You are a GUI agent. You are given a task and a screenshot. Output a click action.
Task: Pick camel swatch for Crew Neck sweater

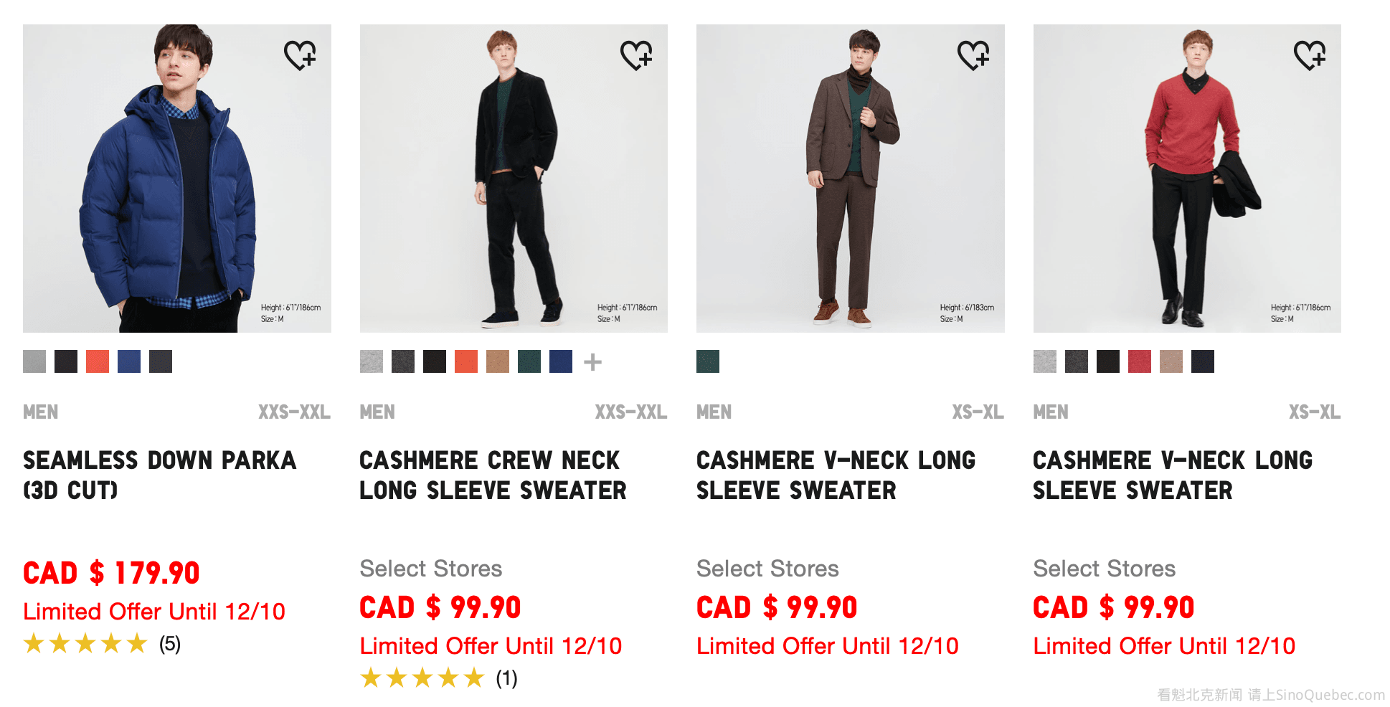click(498, 361)
